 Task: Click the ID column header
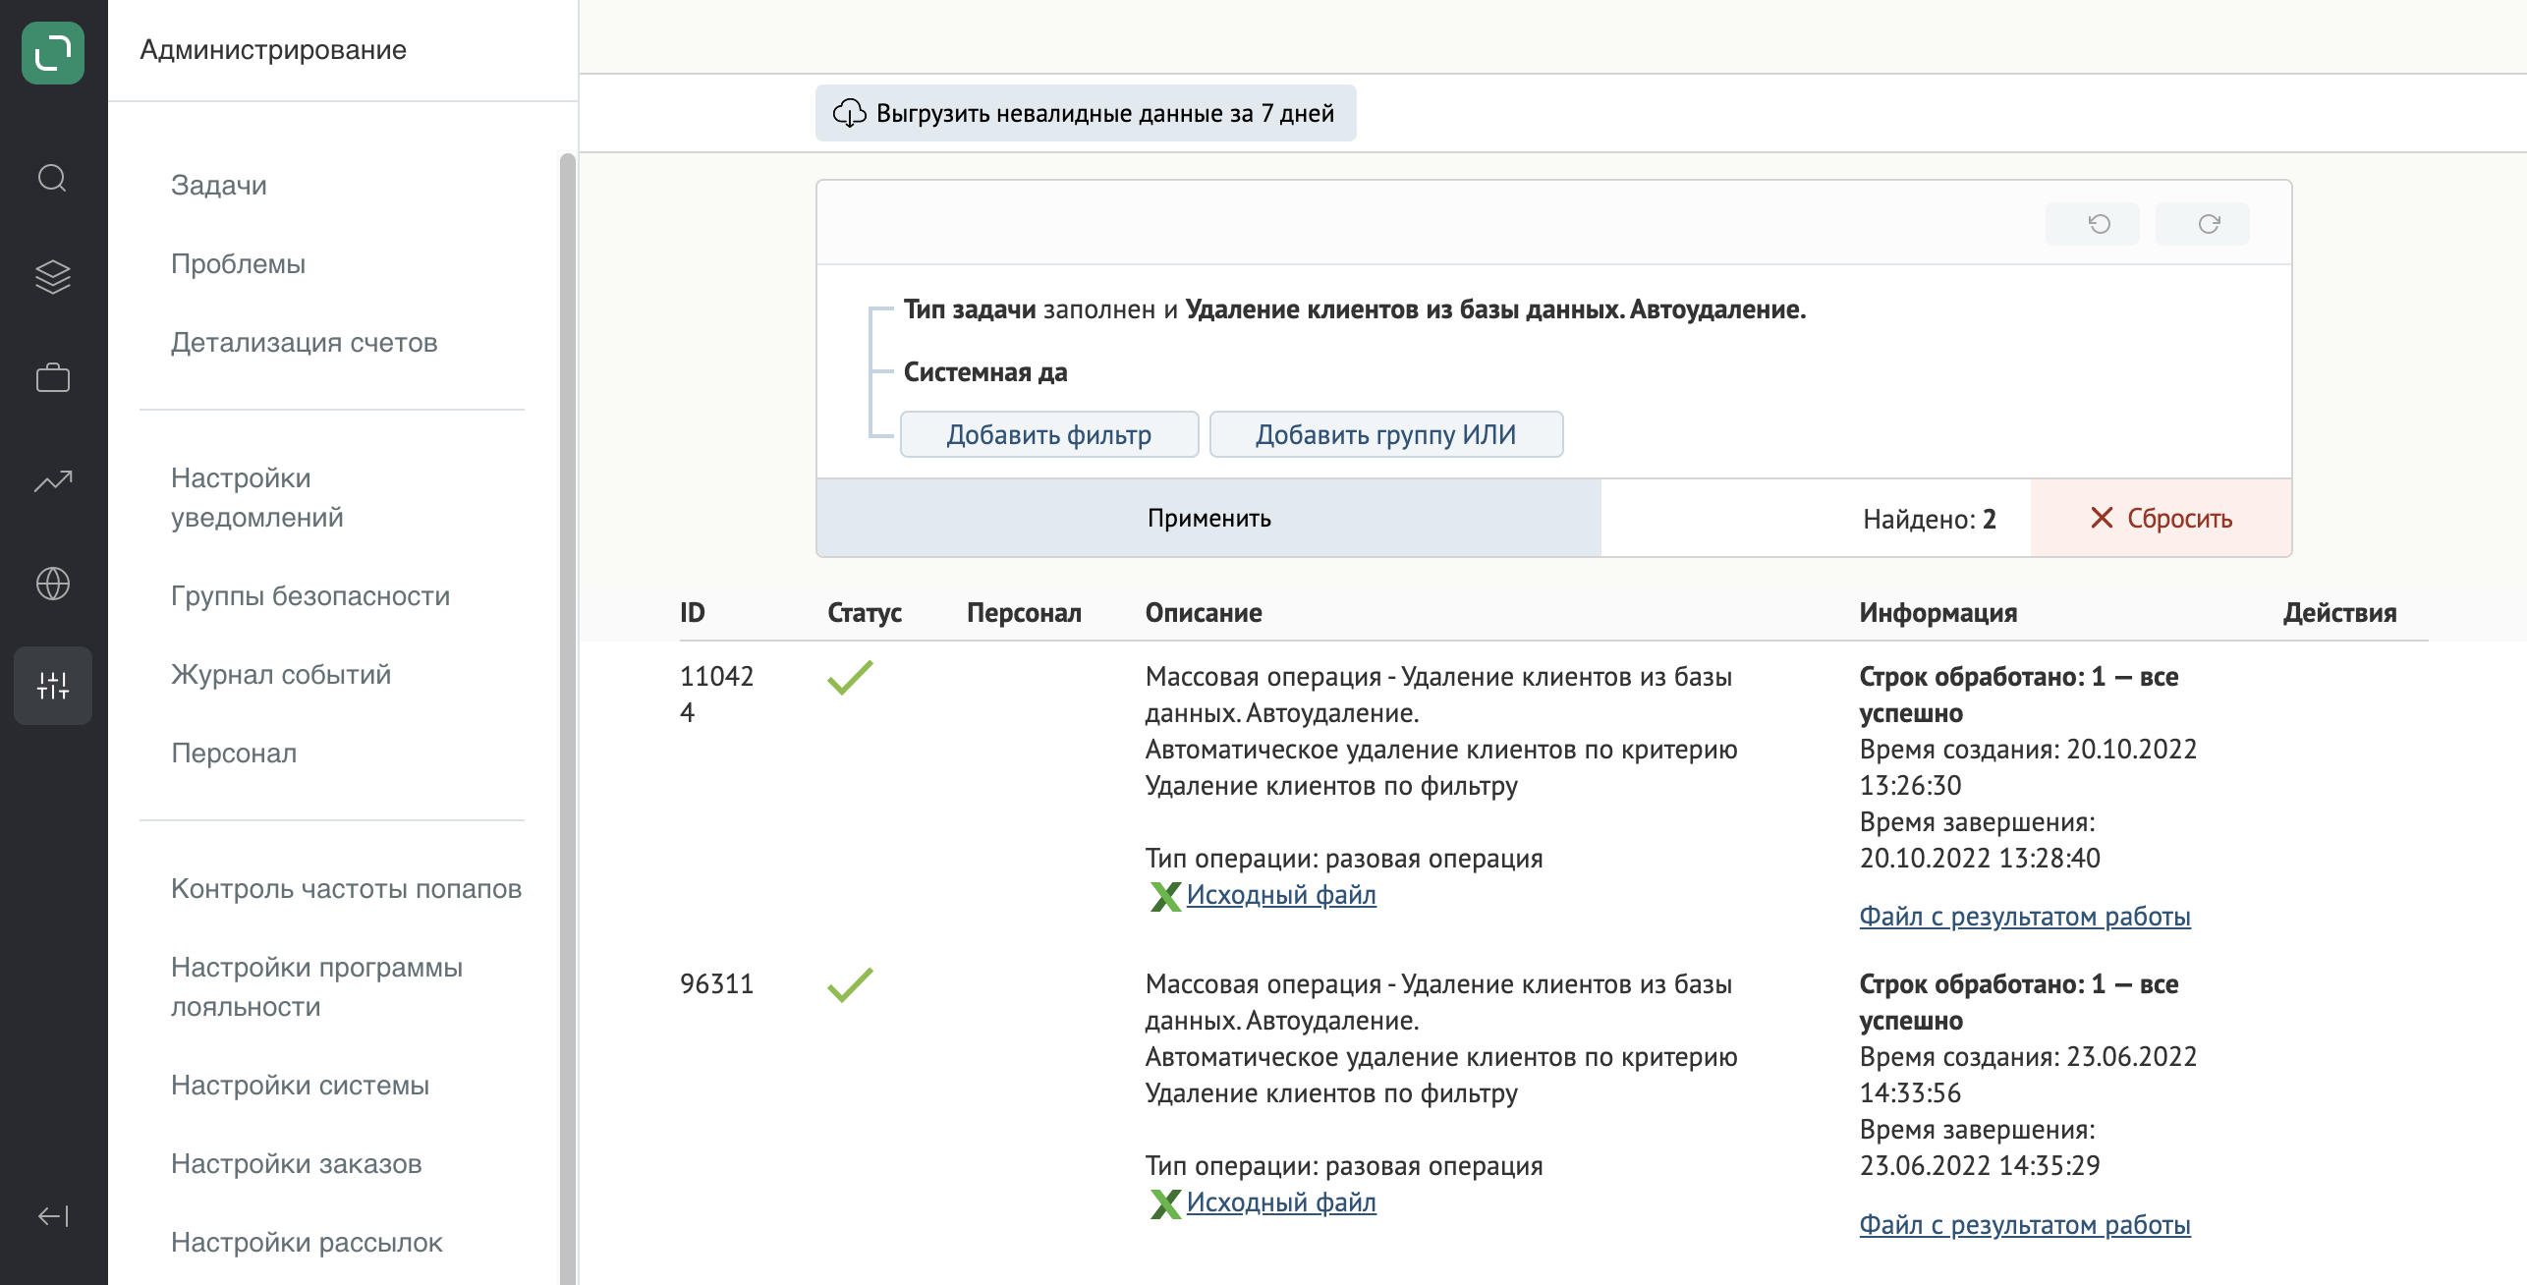point(693,612)
